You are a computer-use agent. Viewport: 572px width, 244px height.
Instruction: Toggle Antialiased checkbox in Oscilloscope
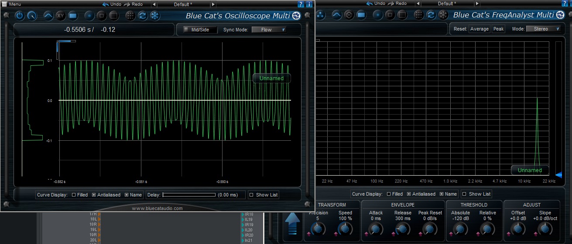[x=94, y=195]
